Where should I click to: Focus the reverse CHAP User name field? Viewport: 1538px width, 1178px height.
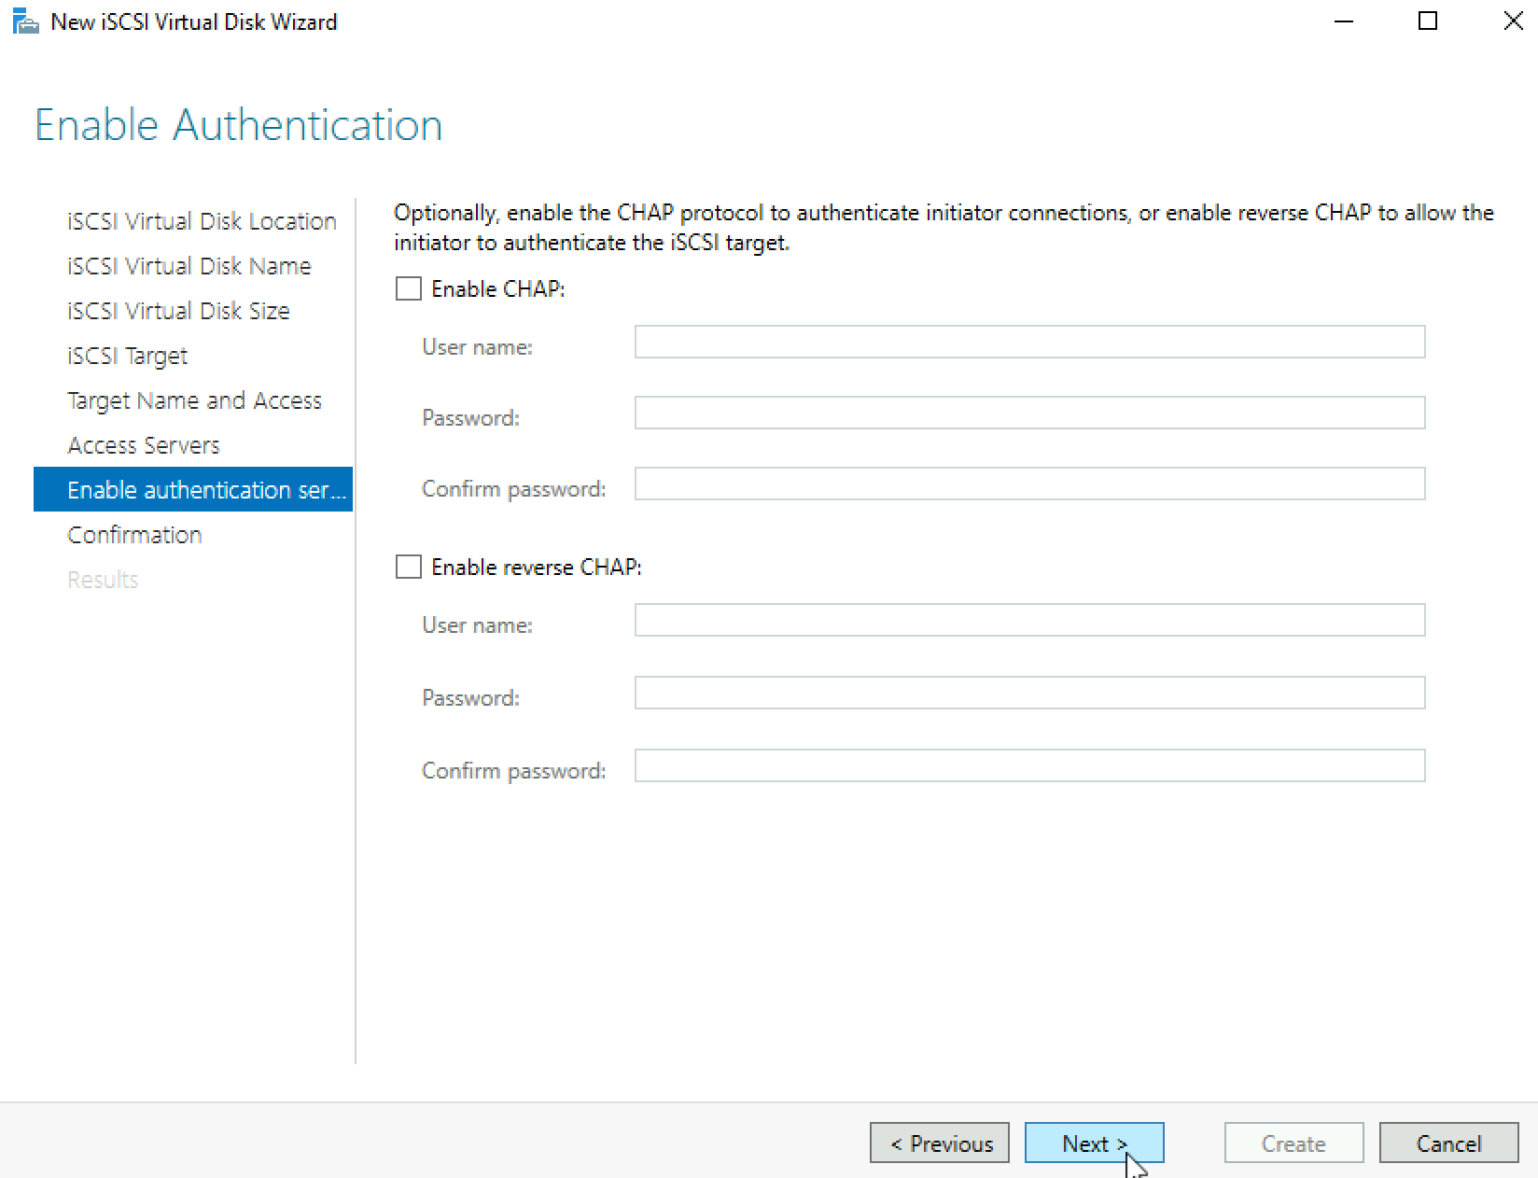click(1029, 620)
